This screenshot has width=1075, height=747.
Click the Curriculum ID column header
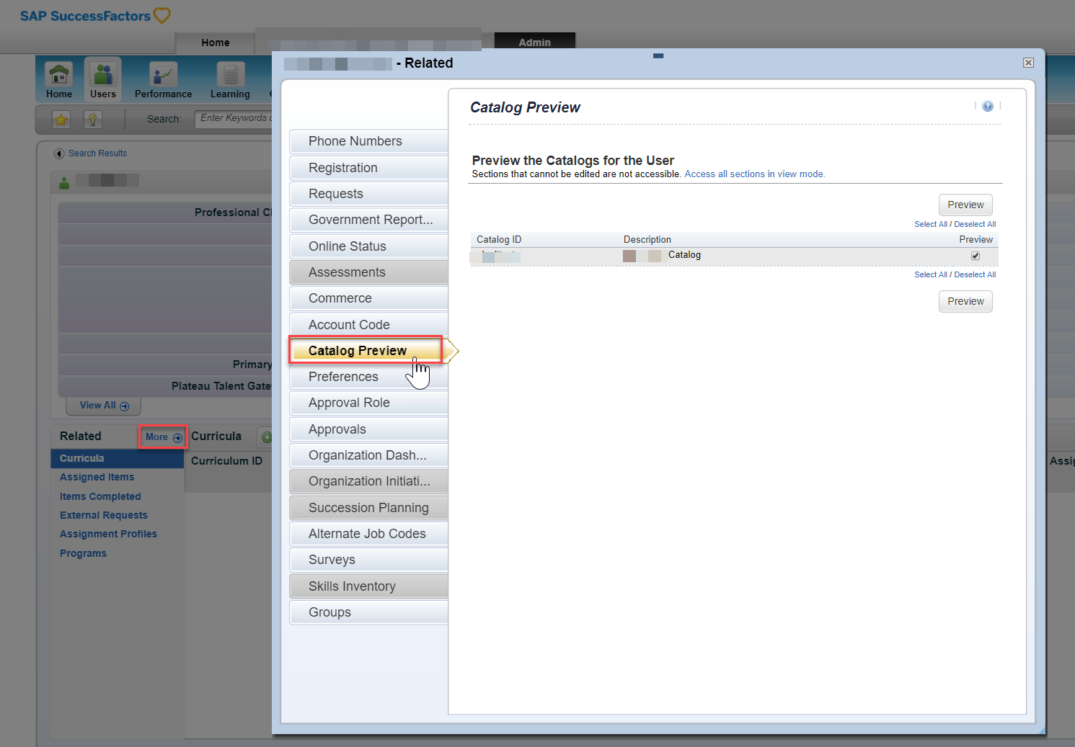[x=226, y=461]
